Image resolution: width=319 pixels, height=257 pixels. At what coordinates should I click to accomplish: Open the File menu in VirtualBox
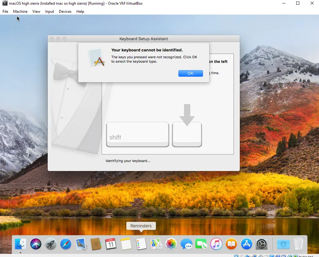pyautogui.click(x=5, y=12)
